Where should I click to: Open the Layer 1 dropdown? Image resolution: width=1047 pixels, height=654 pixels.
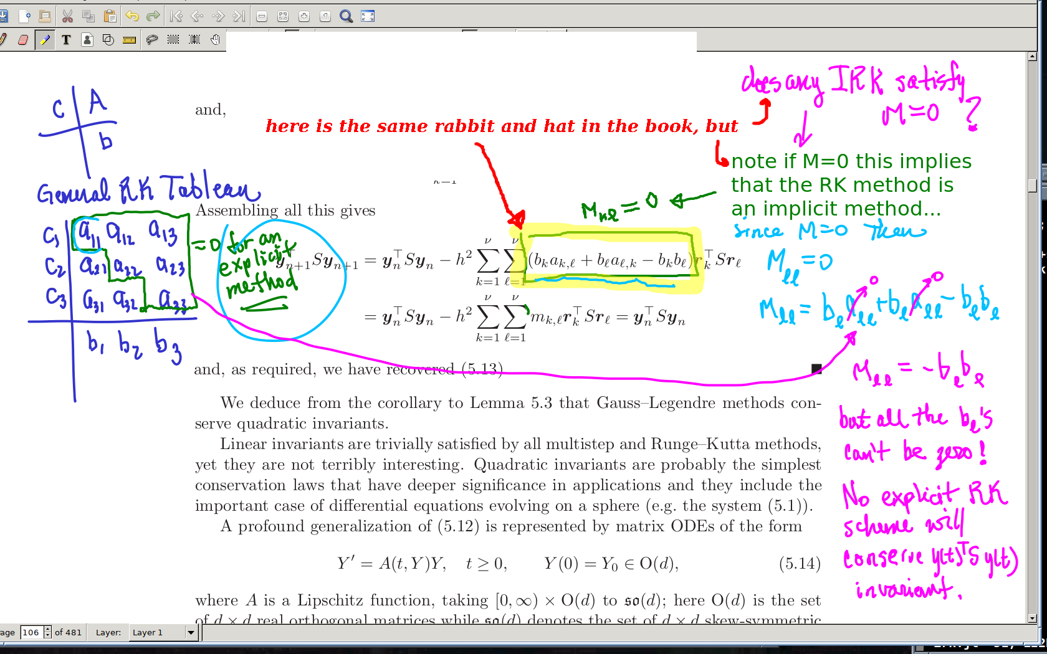coord(191,633)
